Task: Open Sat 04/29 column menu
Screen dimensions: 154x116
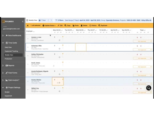Action: pyautogui.click(x=119, y=30)
